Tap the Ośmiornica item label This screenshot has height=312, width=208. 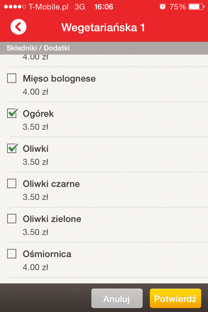pos(47,254)
